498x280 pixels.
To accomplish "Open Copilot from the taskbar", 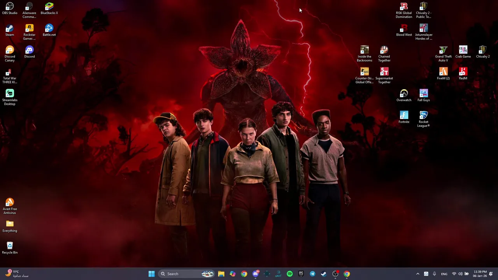I will 232,274.
